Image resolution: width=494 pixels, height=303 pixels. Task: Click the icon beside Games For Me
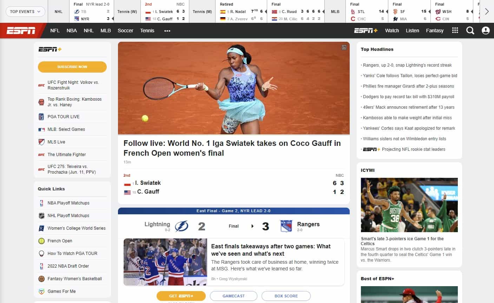pyautogui.click(x=41, y=291)
